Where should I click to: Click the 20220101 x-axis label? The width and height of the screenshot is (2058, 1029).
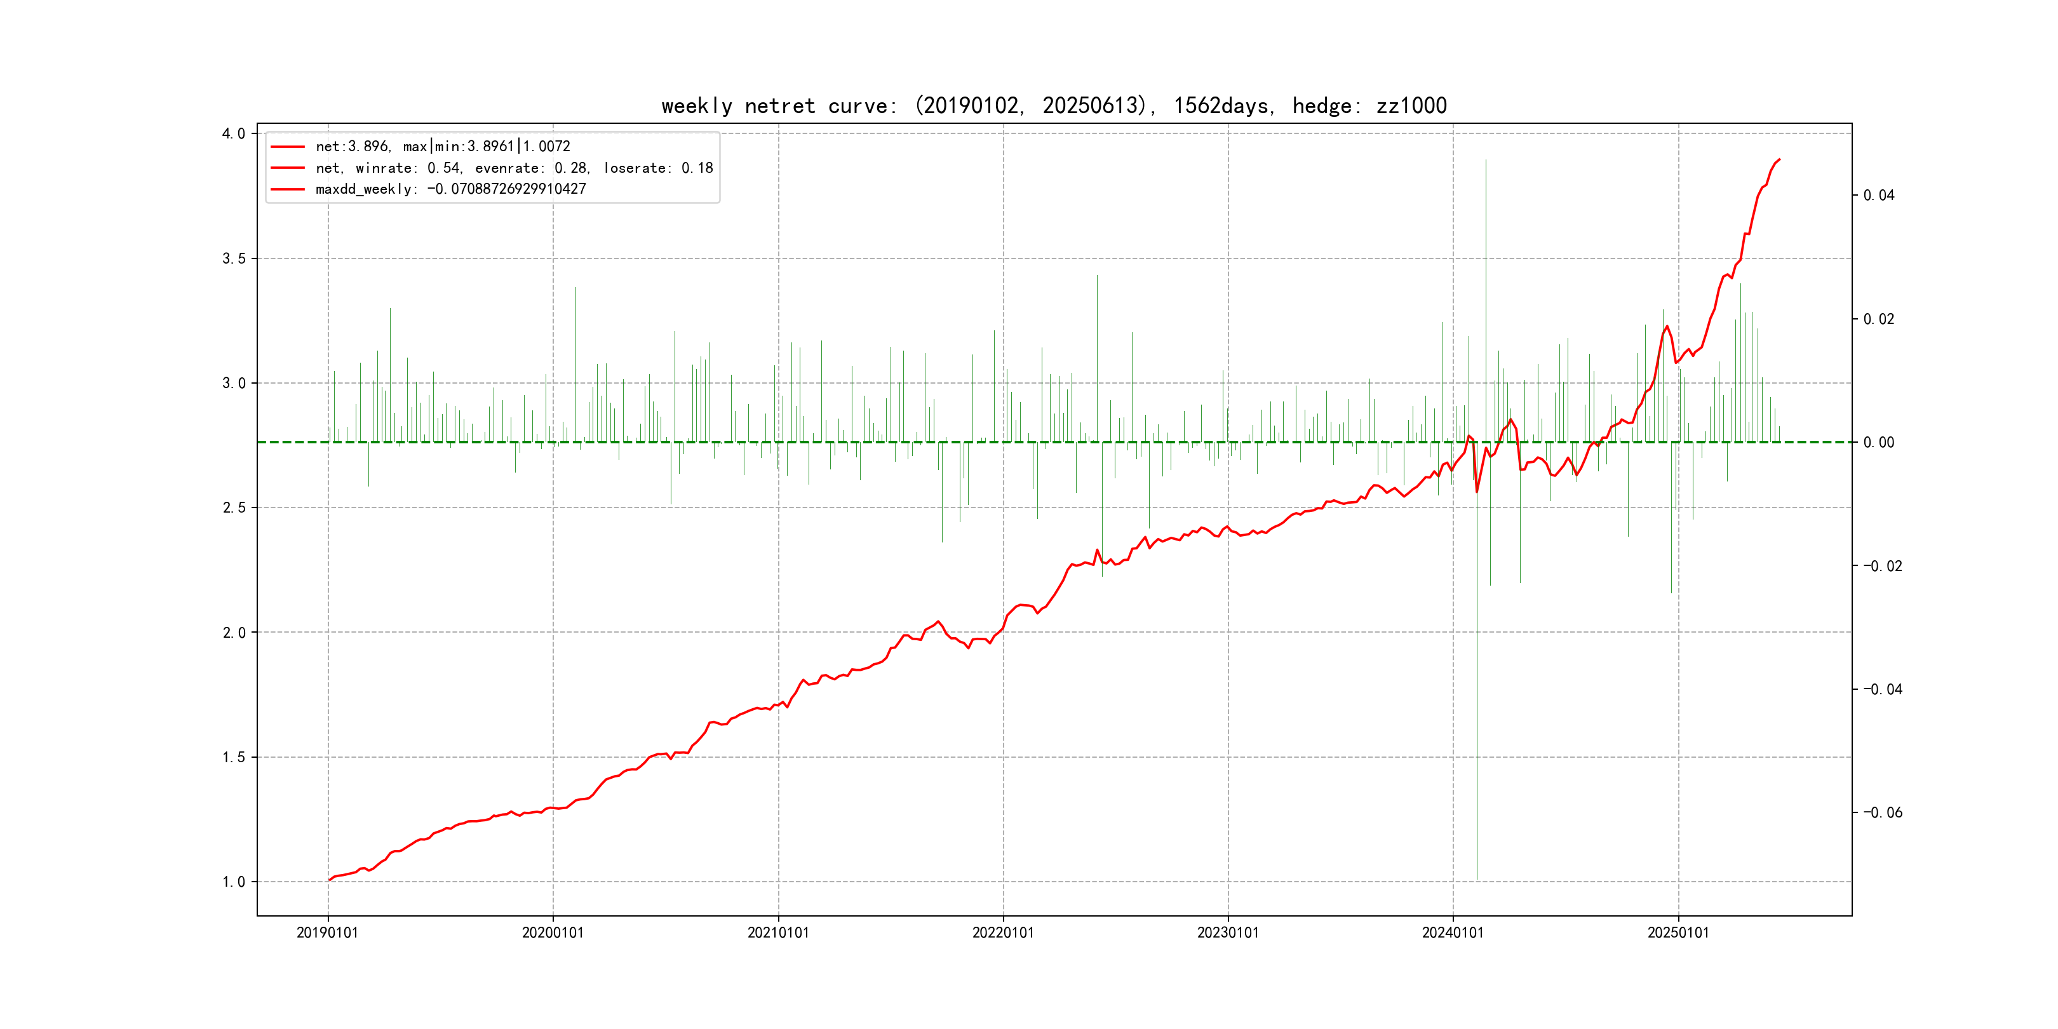[x=1002, y=932]
